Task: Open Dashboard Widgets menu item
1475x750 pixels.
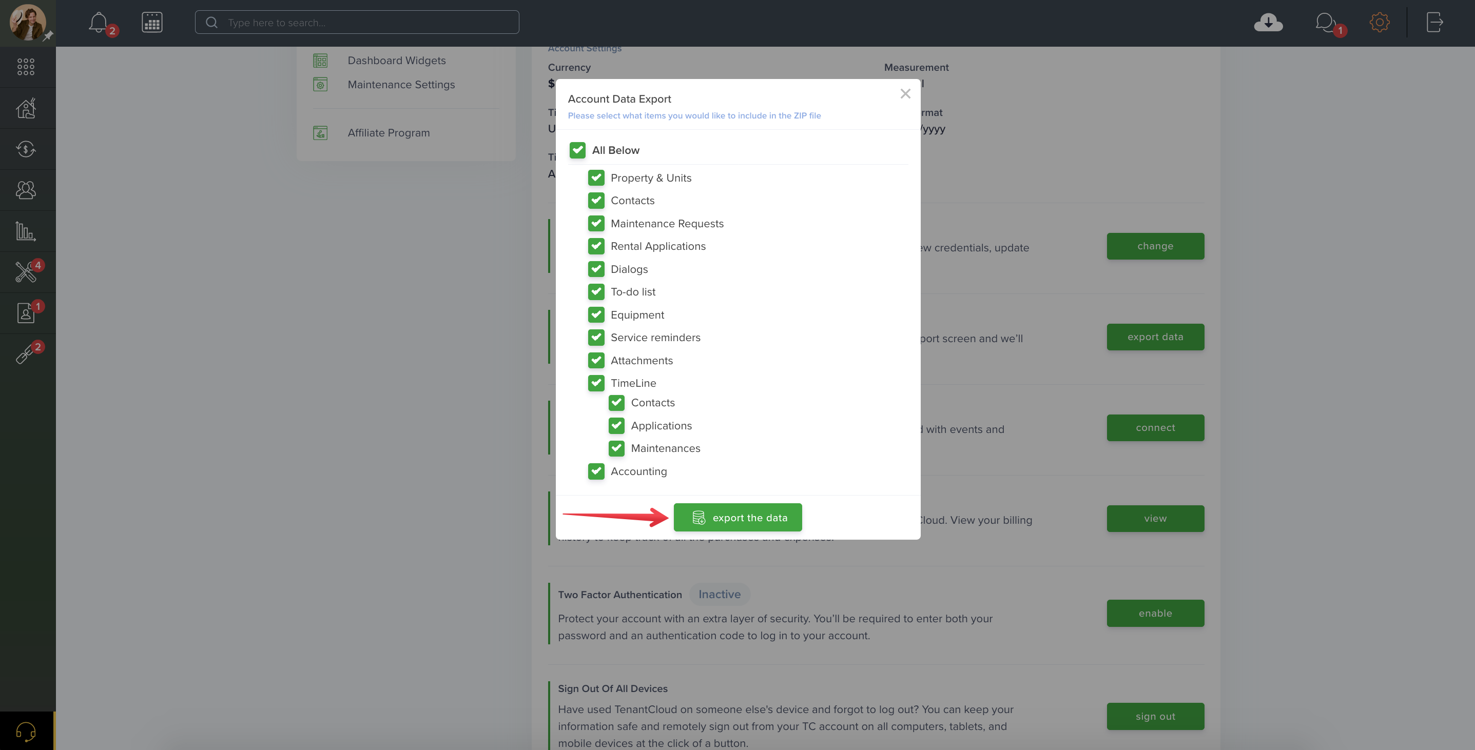Action: 396,61
